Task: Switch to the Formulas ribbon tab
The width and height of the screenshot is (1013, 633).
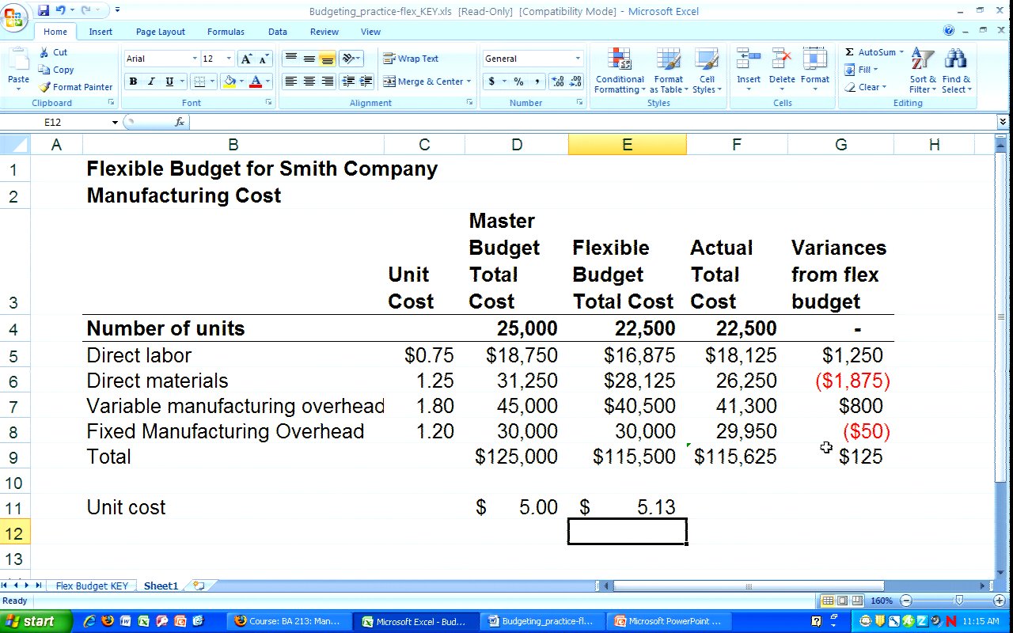Action: (226, 32)
